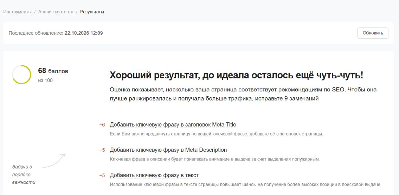Click the heading Хороший результат, до идеала осталось
Viewport: 399px width, 195px height.
tap(236, 76)
